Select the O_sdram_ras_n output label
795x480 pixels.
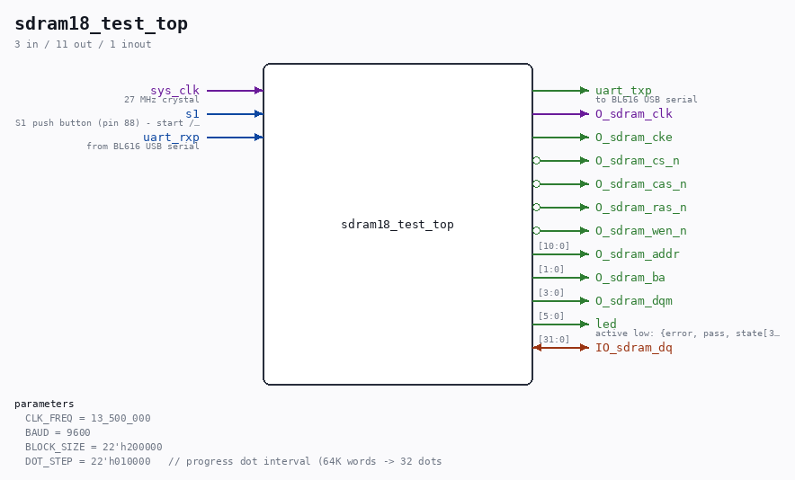[641, 207]
